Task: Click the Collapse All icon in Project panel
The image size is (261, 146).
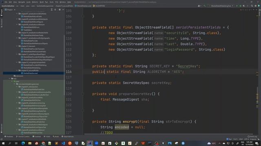Action: coord(55,10)
